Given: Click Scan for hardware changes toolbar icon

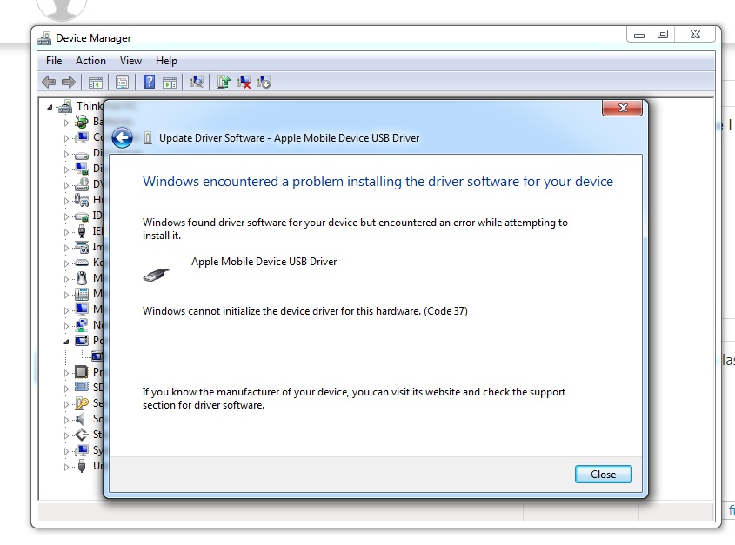Looking at the screenshot, I should [197, 83].
